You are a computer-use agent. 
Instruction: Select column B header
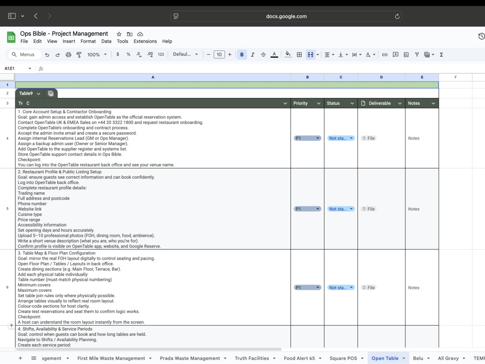pos(307,77)
